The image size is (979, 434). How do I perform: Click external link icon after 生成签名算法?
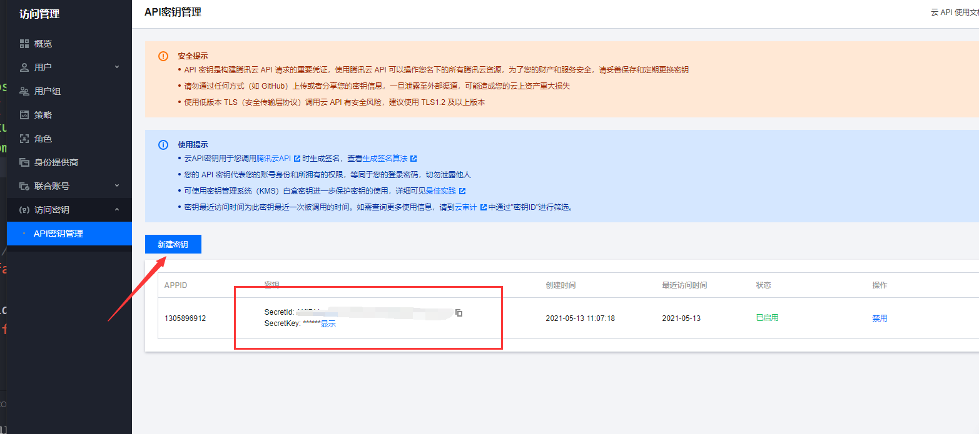[x=413, y=159]
